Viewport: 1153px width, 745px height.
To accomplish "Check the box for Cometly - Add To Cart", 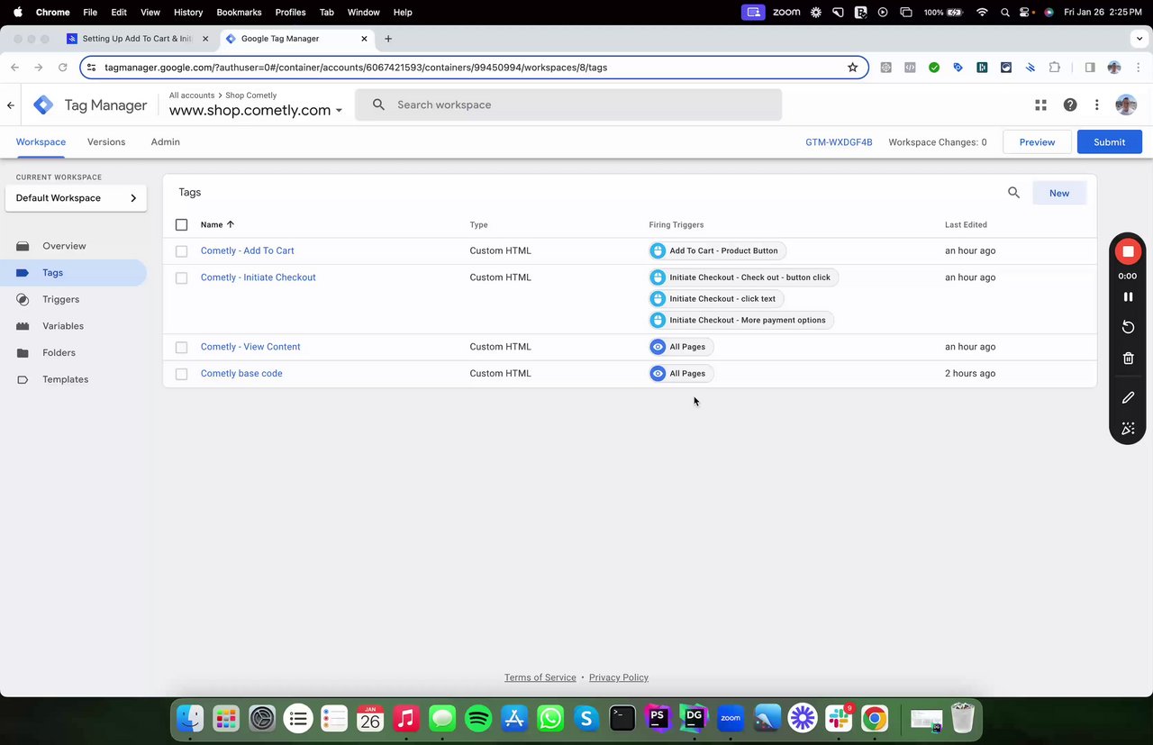I will [181, 251].
